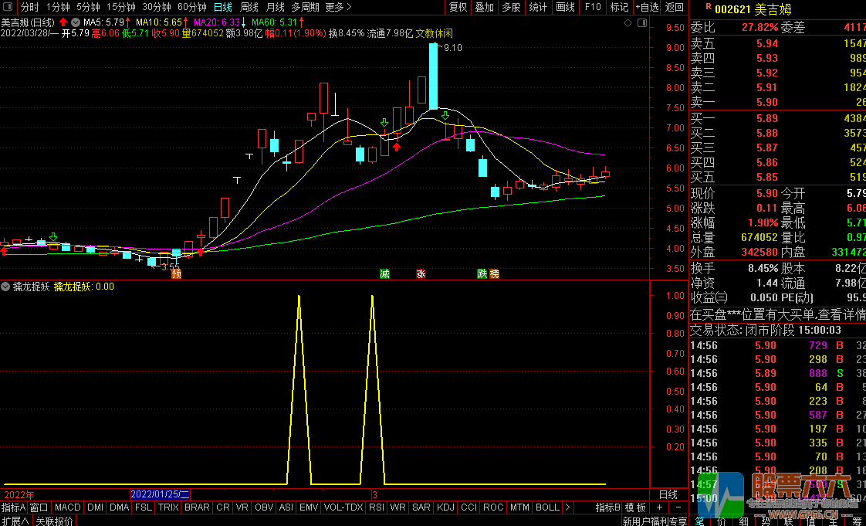The image size is (866, 526).
Task: Click the 减 marker below the chart
Action: 384,273
